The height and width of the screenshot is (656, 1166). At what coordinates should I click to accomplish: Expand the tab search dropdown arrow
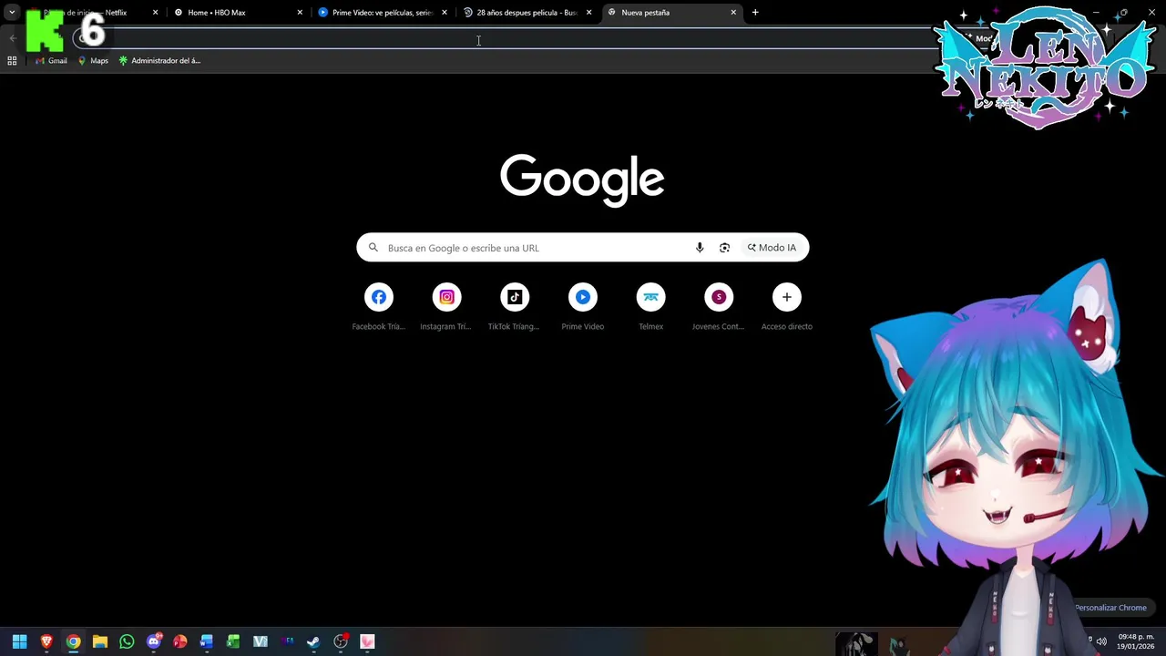tap(12, 13)
